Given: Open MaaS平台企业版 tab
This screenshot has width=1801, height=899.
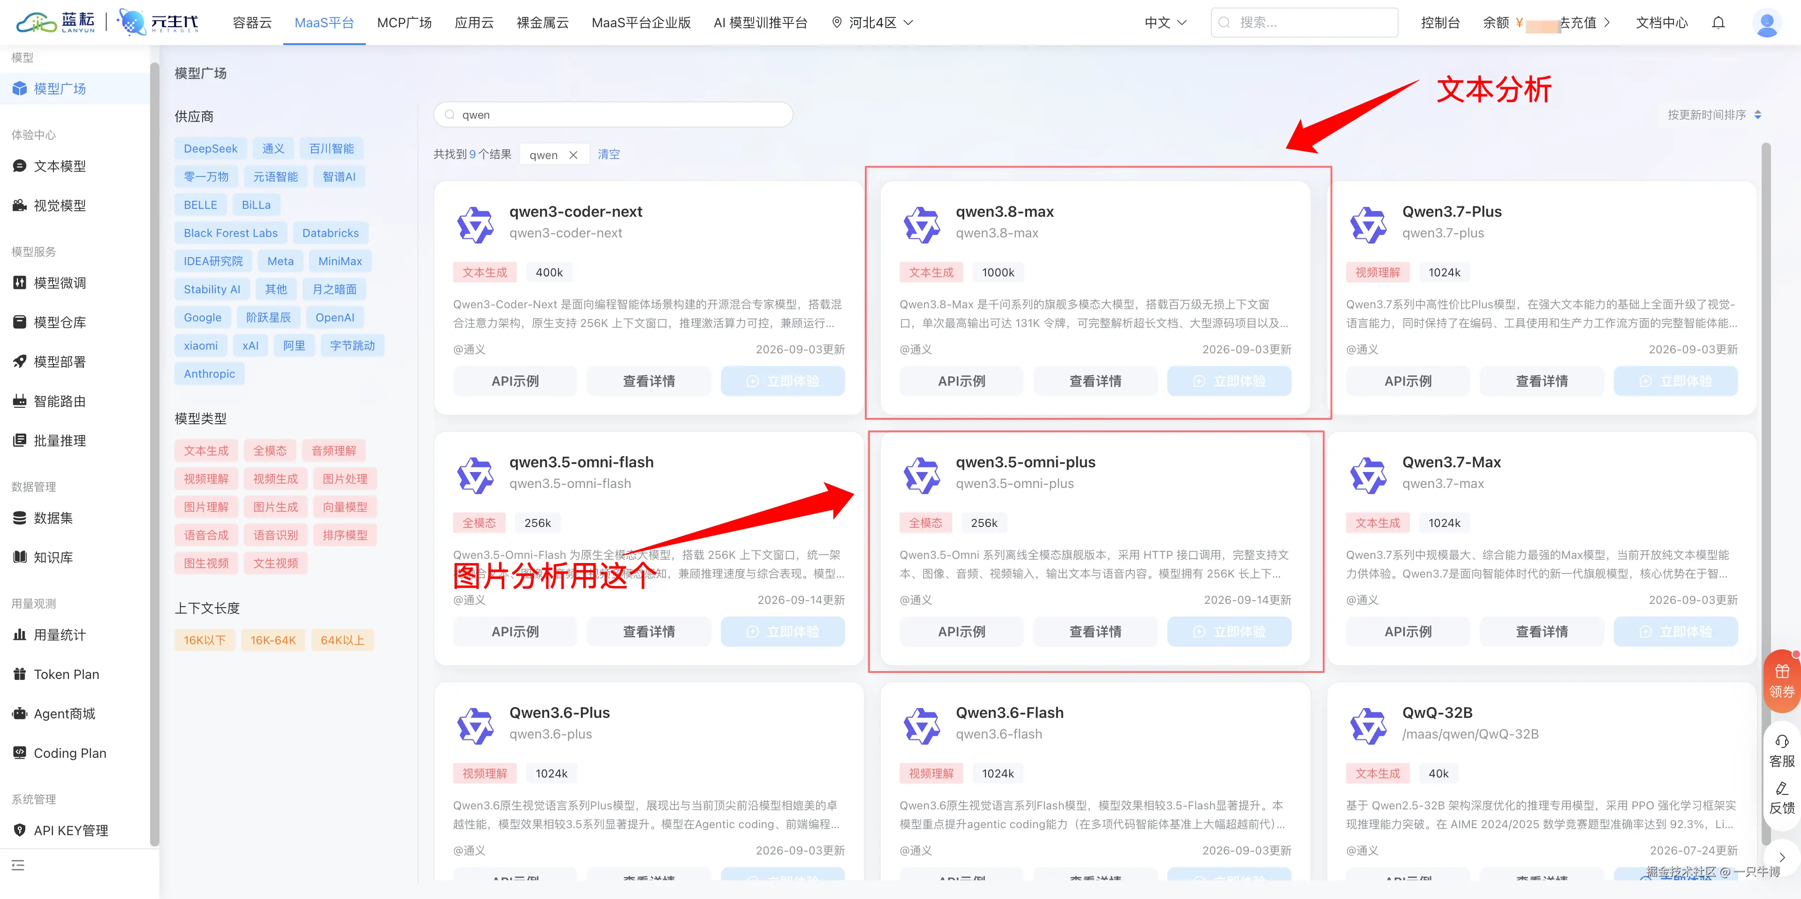Looking at the screenshot, I should point(641,23).
